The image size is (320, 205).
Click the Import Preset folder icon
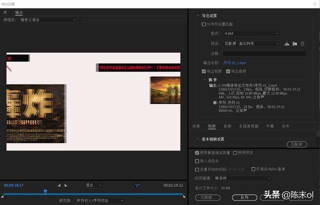(294, 43)
